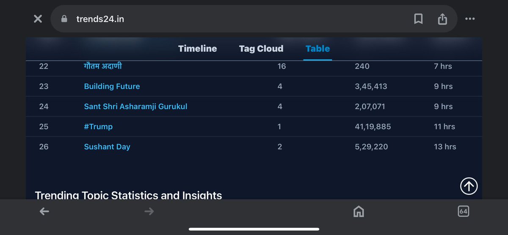Screen dimensions: 508x235
Task: Open the #Trump trend link
Action: click(98, 127)
